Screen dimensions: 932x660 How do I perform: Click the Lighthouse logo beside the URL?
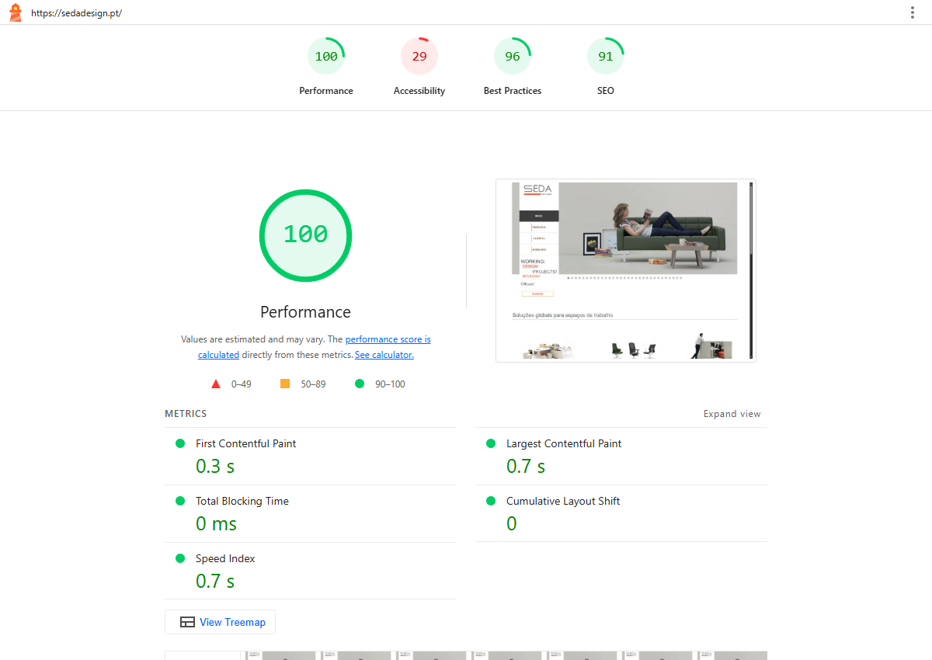pyautogui.click(x=15, y=12)
